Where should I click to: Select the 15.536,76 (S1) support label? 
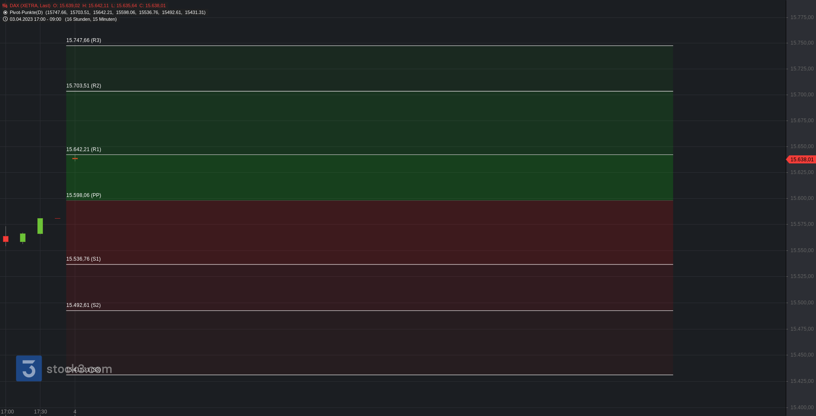pos(83,259)
